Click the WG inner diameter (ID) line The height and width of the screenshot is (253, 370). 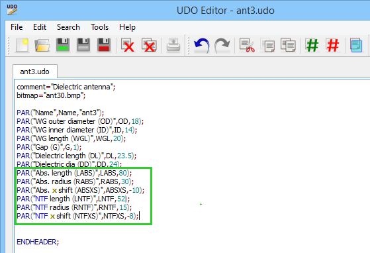tap(77, 130)
